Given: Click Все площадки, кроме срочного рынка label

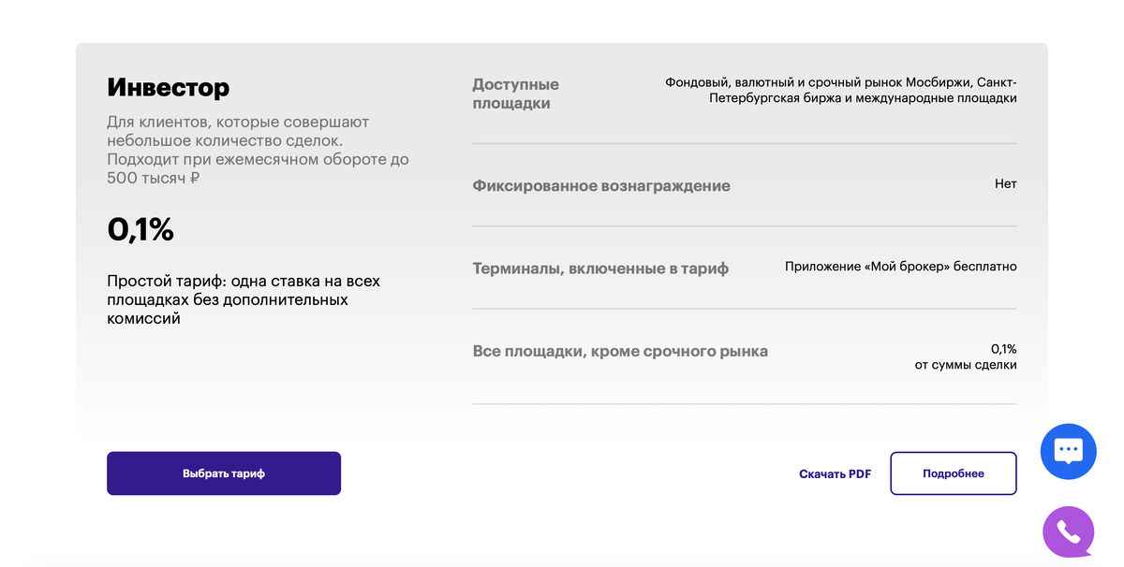Looking at the screenshot, I should click(620, 352).
